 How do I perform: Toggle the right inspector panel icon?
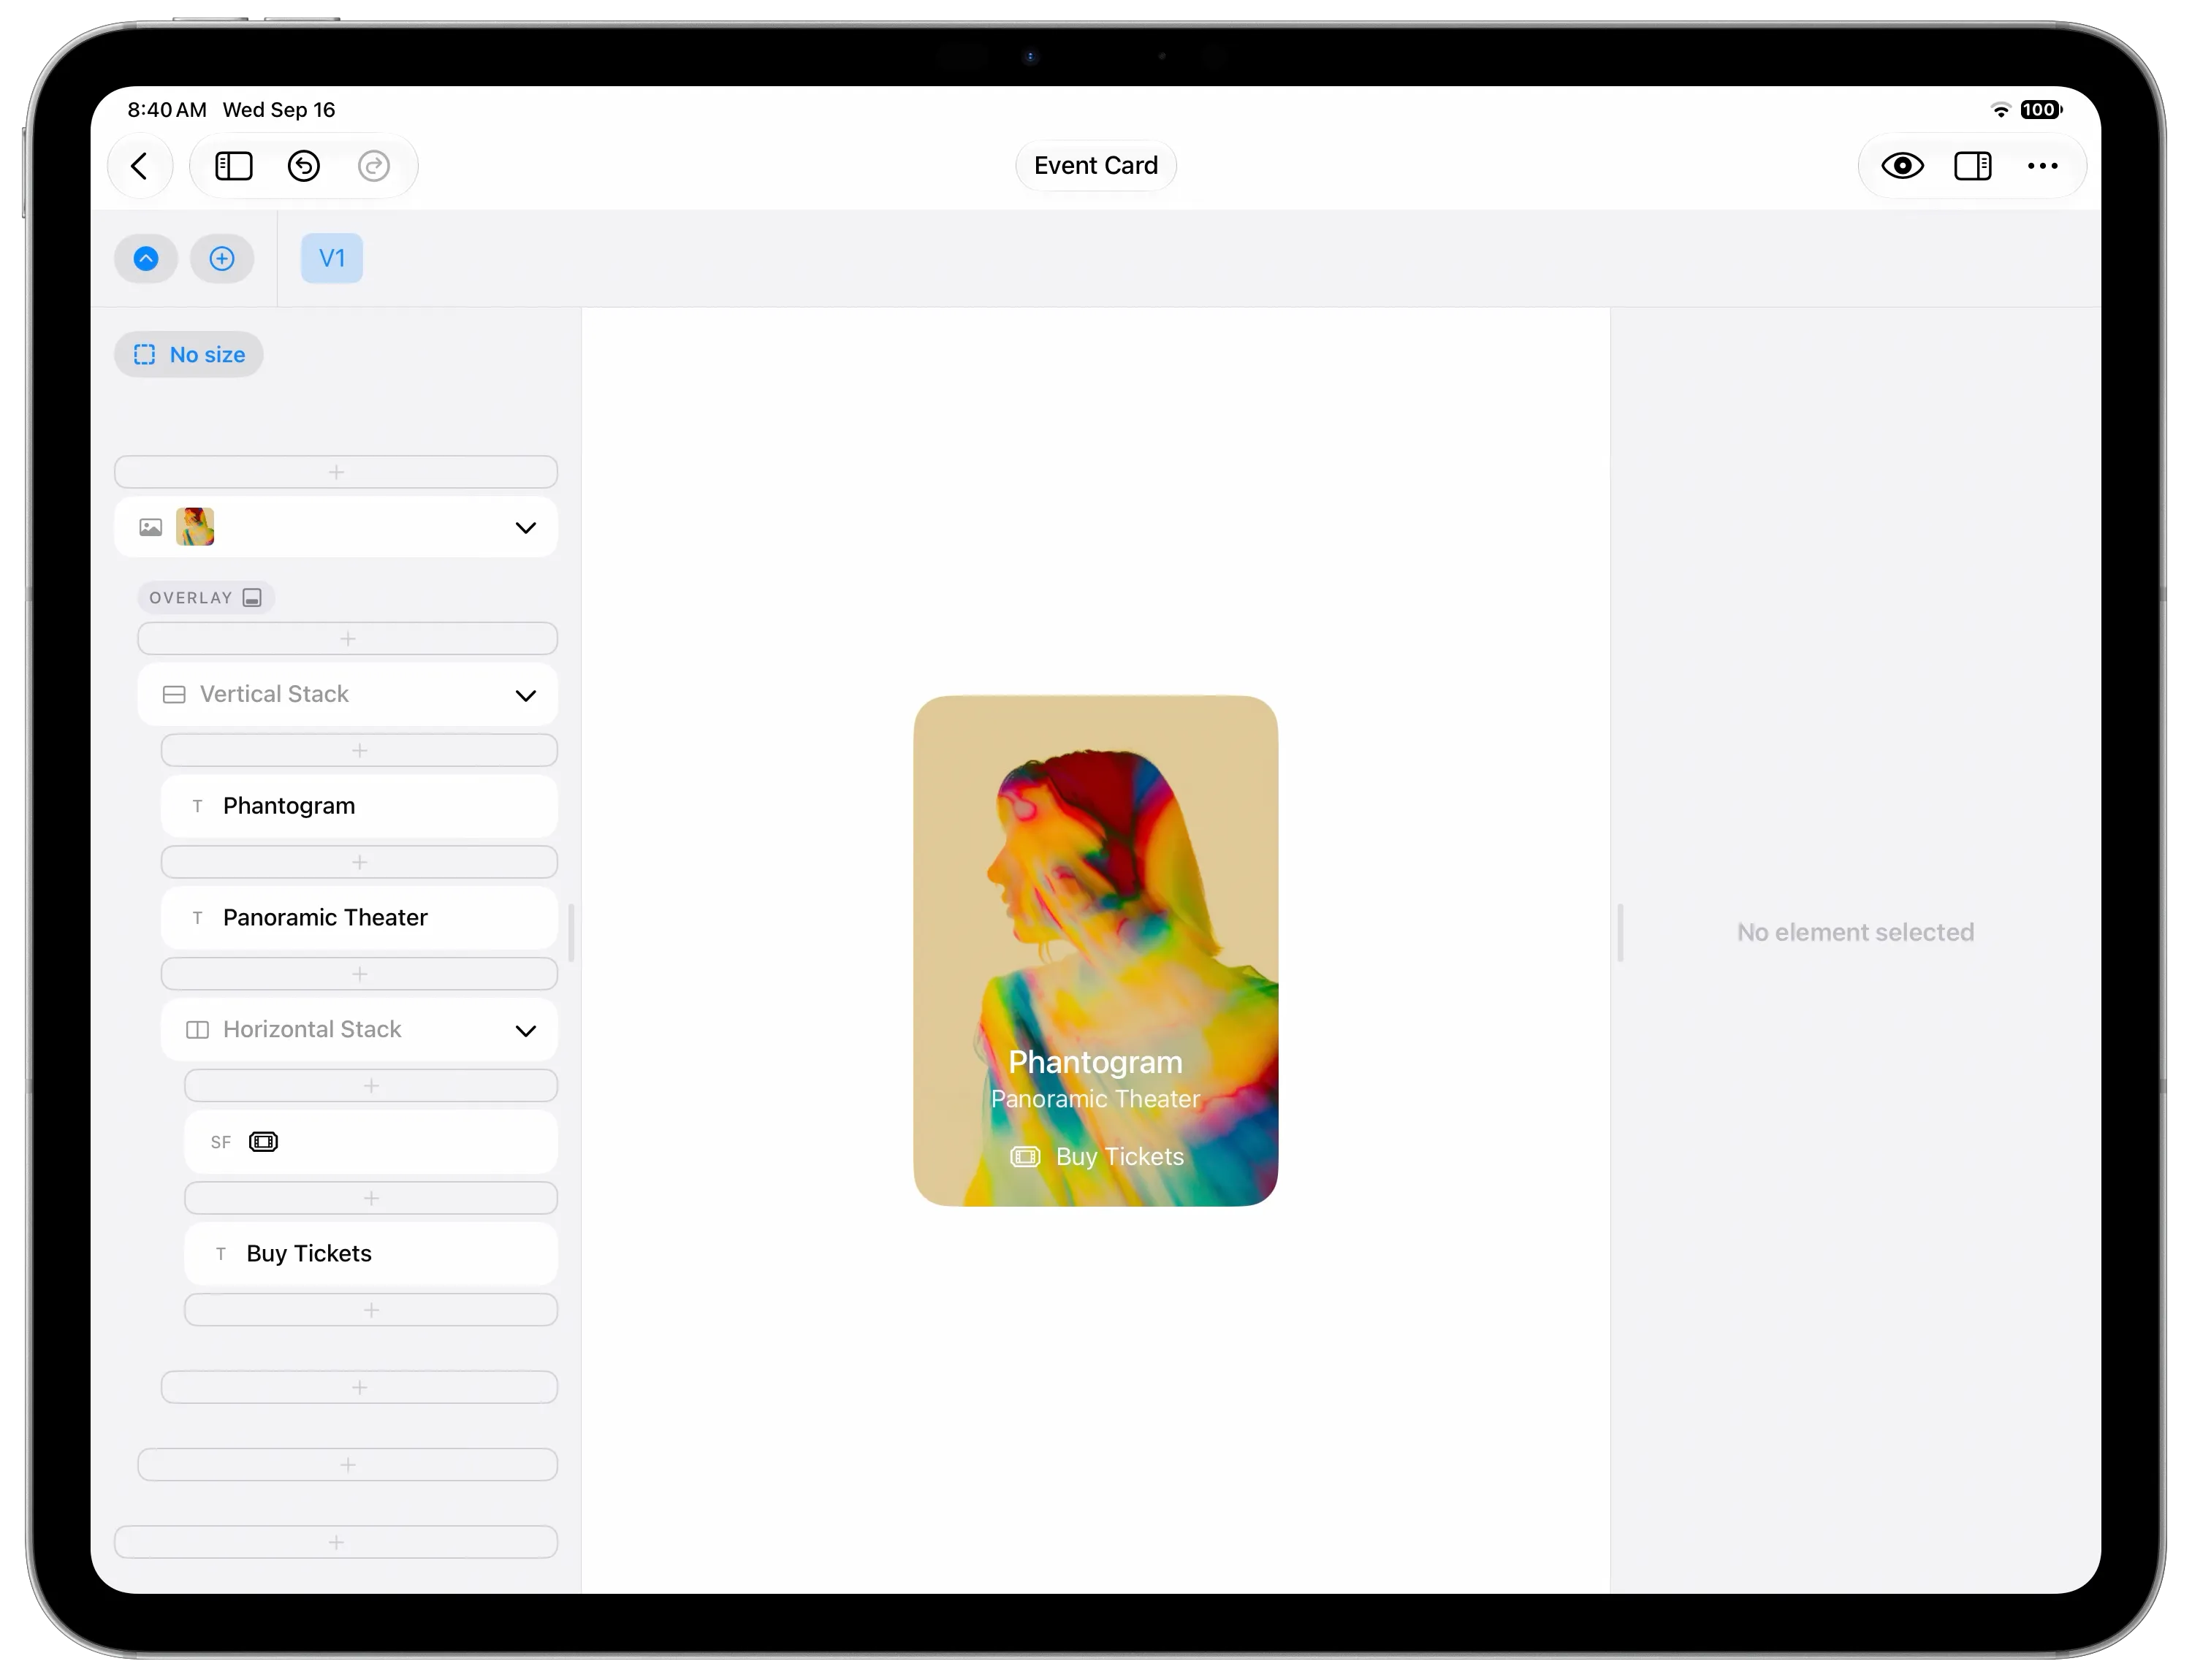pyautogui.click(x=1973, y=166)
